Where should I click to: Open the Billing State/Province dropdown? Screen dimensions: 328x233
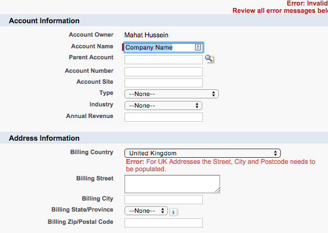(x=146, y=211)
